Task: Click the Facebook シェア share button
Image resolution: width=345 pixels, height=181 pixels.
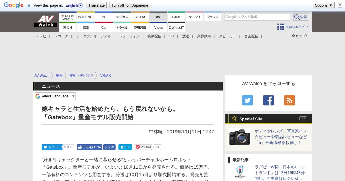Action: click(x=109, y=147)
